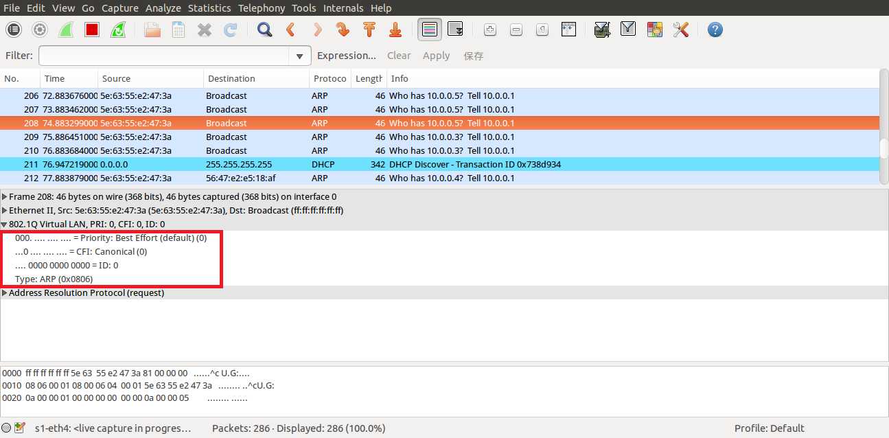Screen dimensions: 889x438
Task: Select the Type: ARP (0x0806) field
Action: tap(54, 279)
